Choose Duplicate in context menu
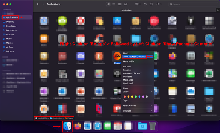 click(137, 77)
